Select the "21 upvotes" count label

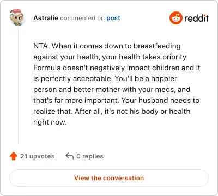[37, 156]
